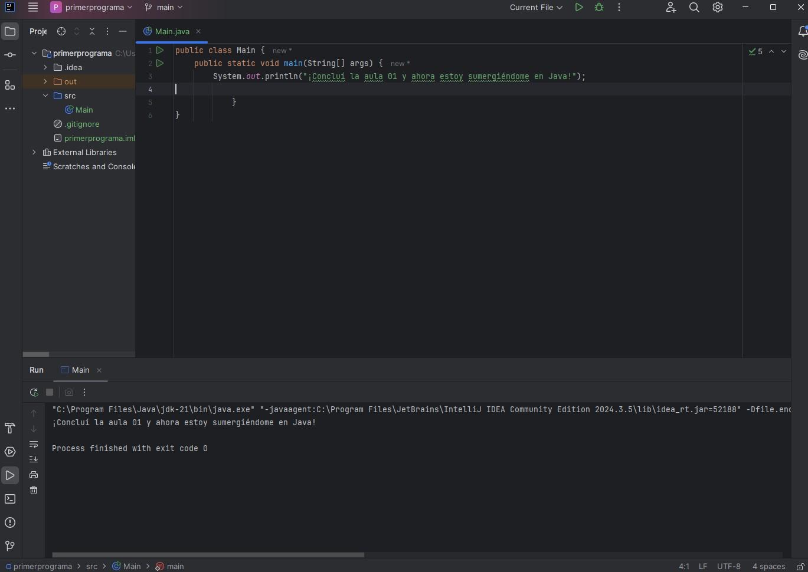
Task: Switch to the Main.java editor tab
Action: click(172, 31)
